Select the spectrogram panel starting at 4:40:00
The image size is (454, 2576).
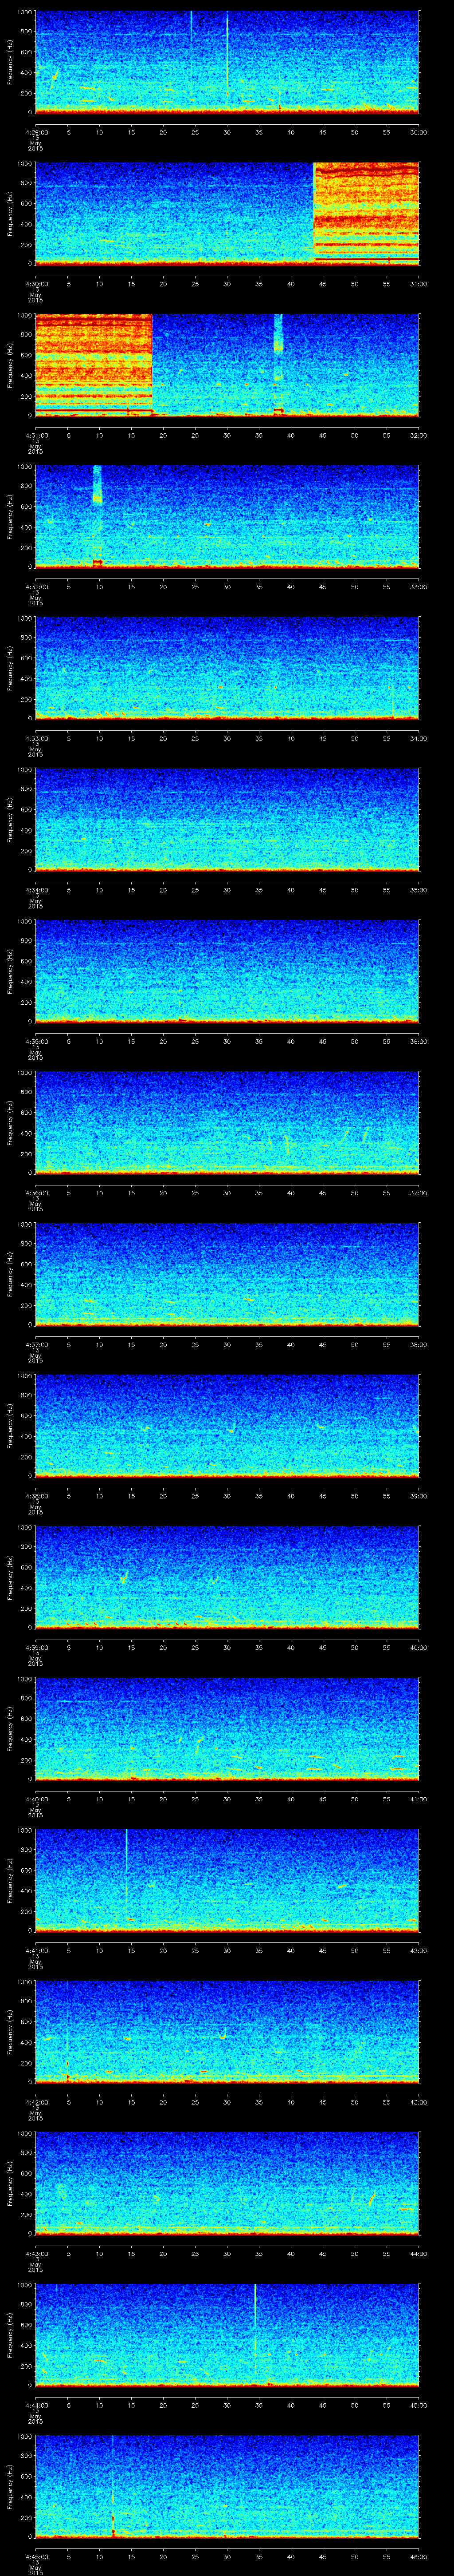click(227, 1729)
